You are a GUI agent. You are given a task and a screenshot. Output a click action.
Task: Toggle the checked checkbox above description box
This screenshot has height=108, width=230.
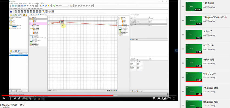point(131,40)
